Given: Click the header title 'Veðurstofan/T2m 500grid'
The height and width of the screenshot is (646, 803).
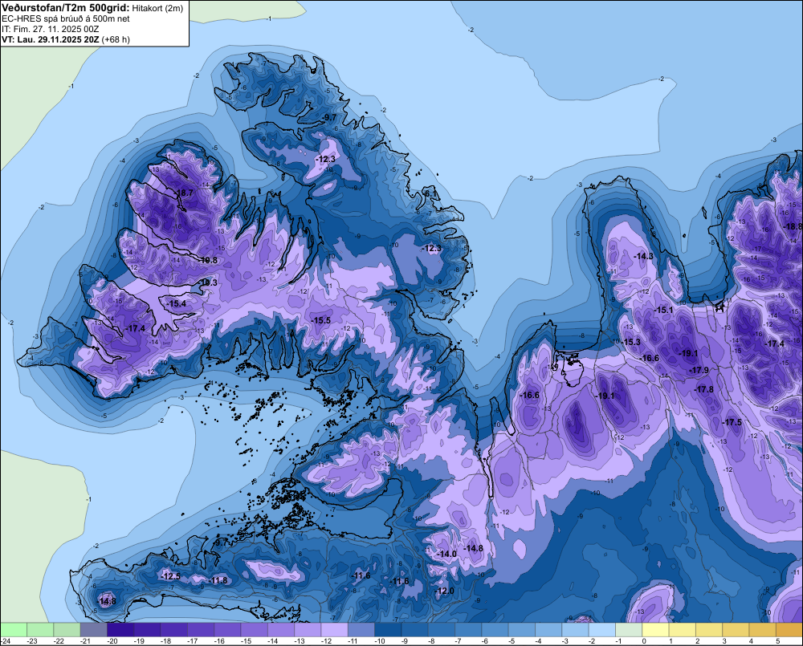Looking at the screenshot, I should (66, 8).
